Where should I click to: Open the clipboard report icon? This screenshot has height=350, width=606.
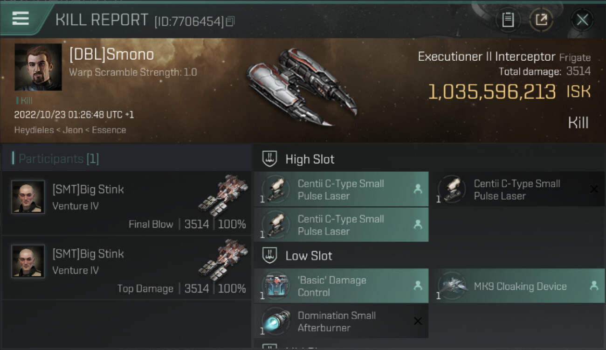pos(508,20)
